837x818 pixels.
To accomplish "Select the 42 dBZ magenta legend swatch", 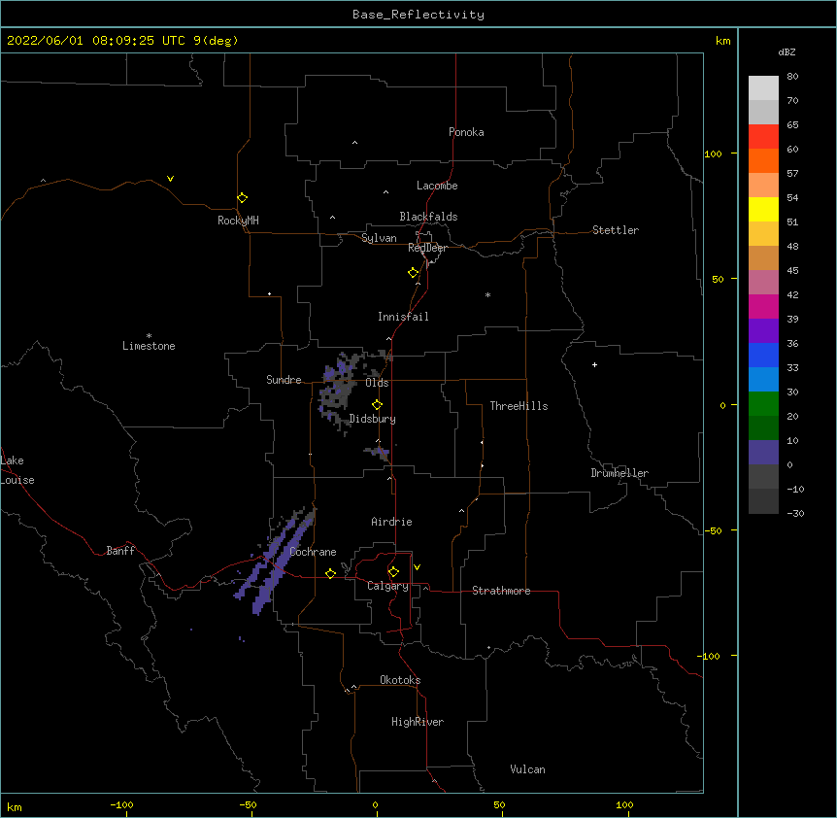I will click(763, 306).
